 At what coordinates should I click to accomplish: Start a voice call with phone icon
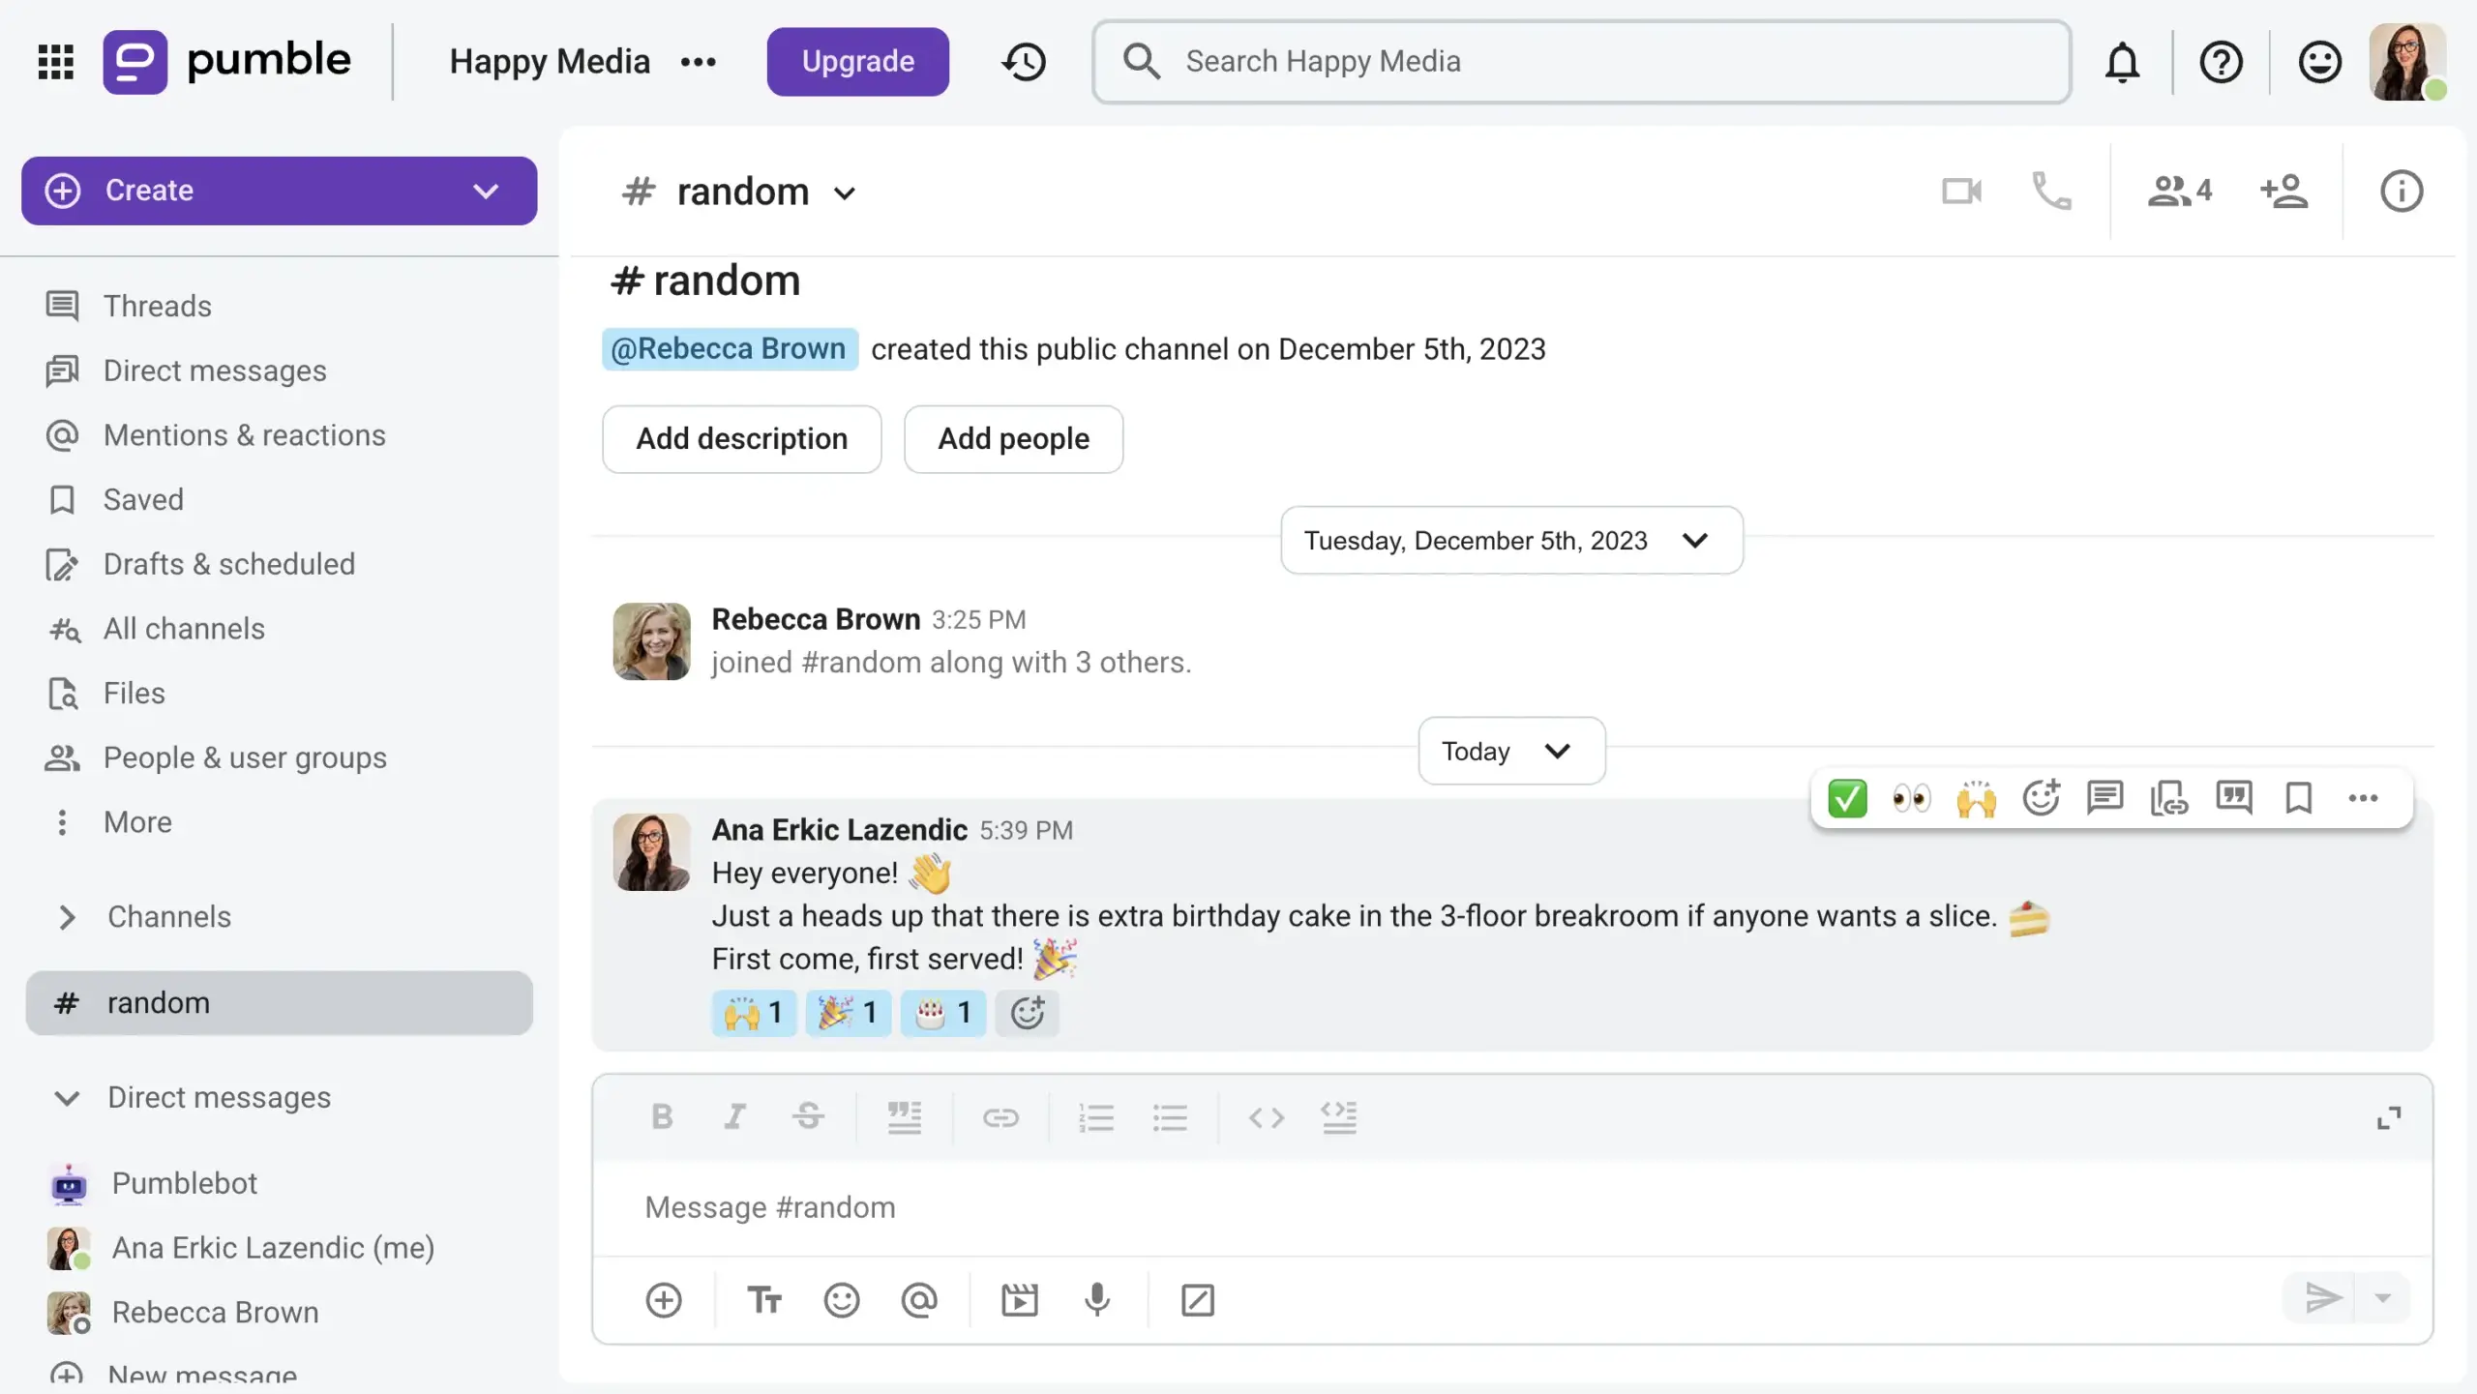(x=2051, y=191)
